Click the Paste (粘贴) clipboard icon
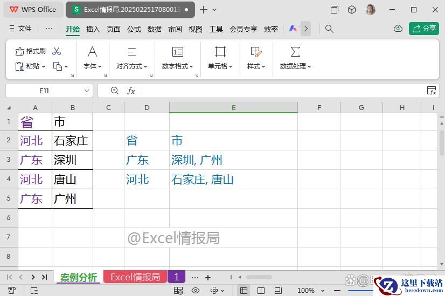This screenshot has height=296, width=445. pyautogui.click(x=19, y=66)
